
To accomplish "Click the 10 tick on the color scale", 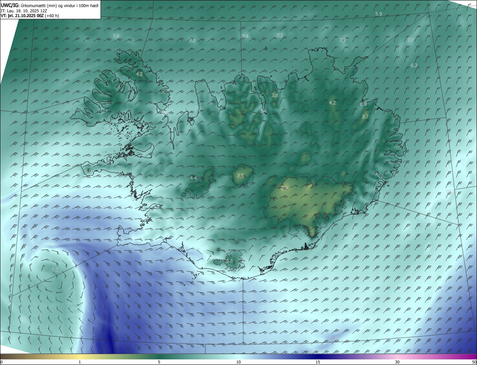I will [238, 362].
